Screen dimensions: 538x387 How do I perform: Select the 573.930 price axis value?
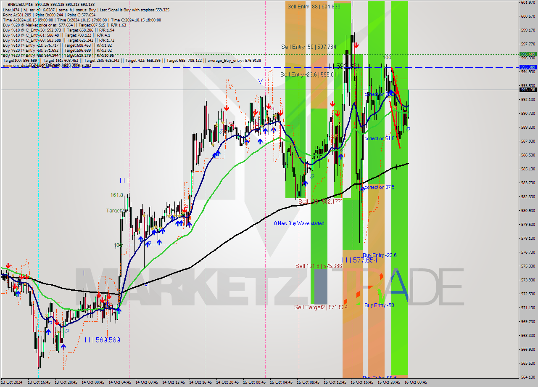click(528, 280)
